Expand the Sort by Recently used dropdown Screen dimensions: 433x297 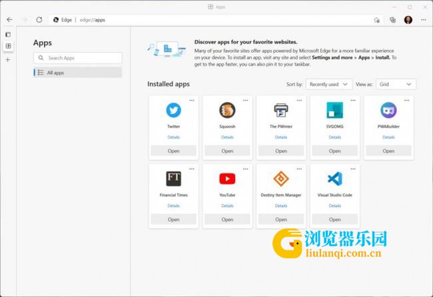point(329,84)
